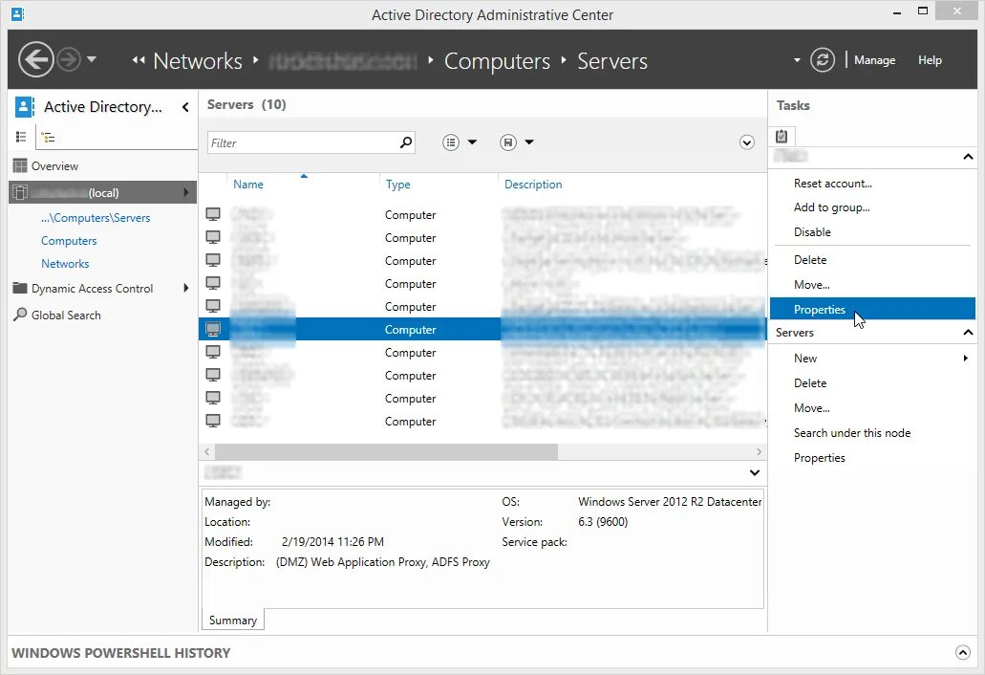Screen dimensions: 985x675
Task: Click the horizontal scrollbar in the servers list
Action: (x=386, y=451)
